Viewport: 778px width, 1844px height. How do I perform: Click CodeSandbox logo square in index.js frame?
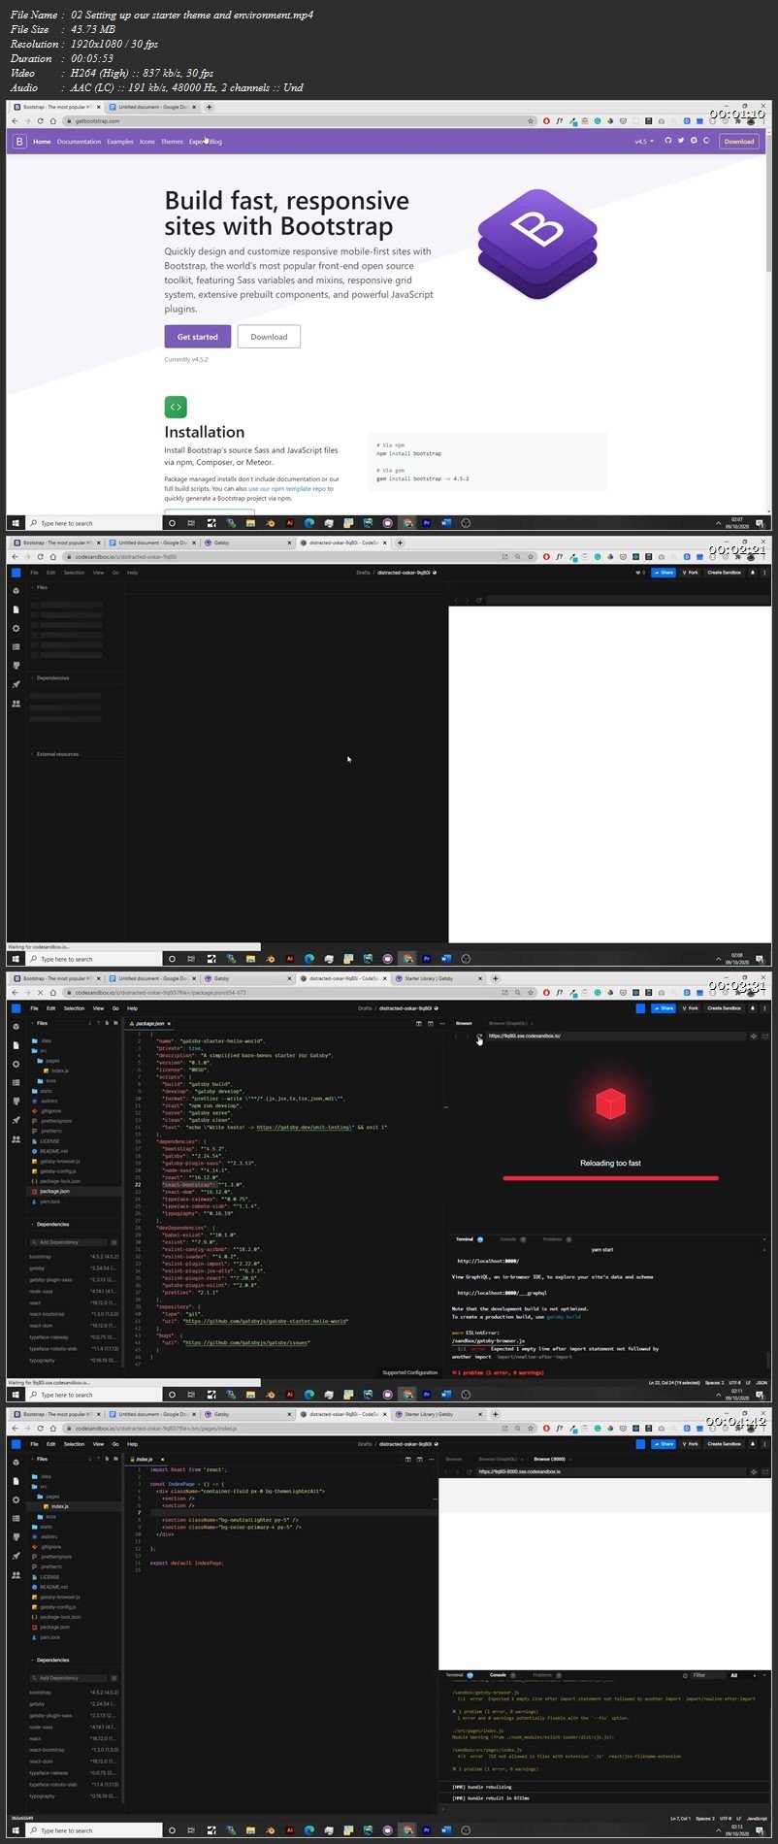pos(16,1444)
